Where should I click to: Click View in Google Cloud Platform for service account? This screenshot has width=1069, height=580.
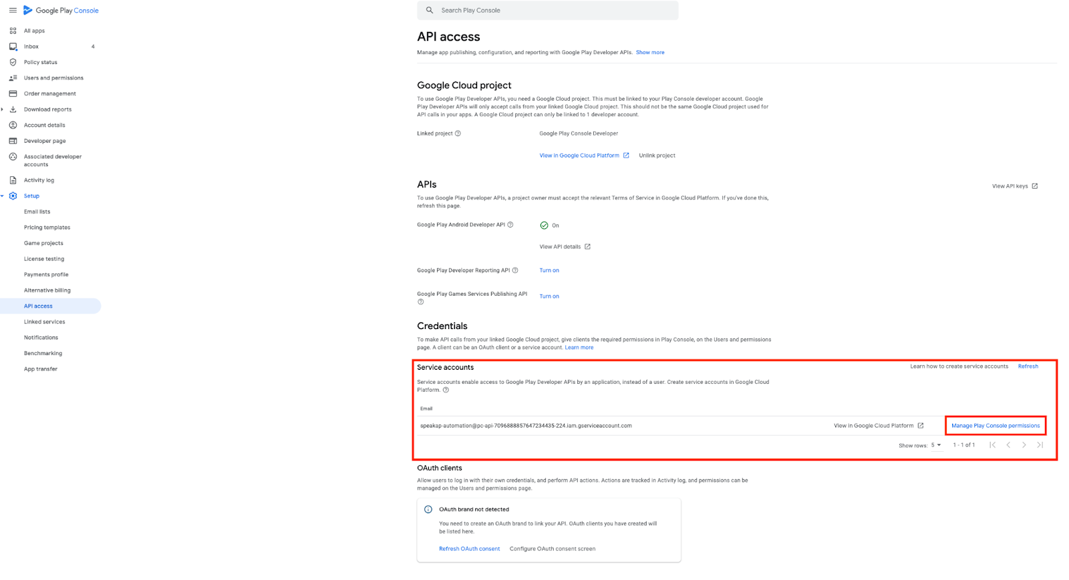(x=879, y=426)
